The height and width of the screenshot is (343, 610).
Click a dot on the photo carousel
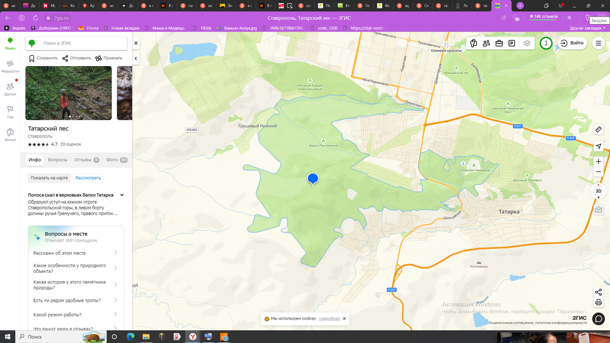tap(69, 117)
